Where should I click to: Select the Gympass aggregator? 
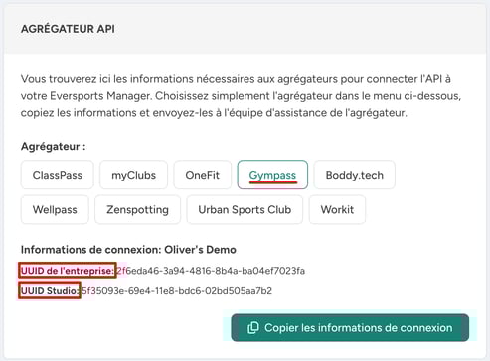coord(272,175)
